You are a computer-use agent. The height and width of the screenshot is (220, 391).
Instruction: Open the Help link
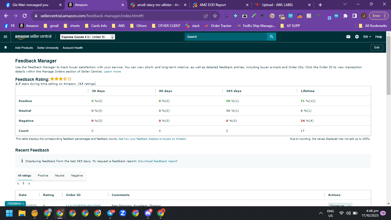pos(379,37)
